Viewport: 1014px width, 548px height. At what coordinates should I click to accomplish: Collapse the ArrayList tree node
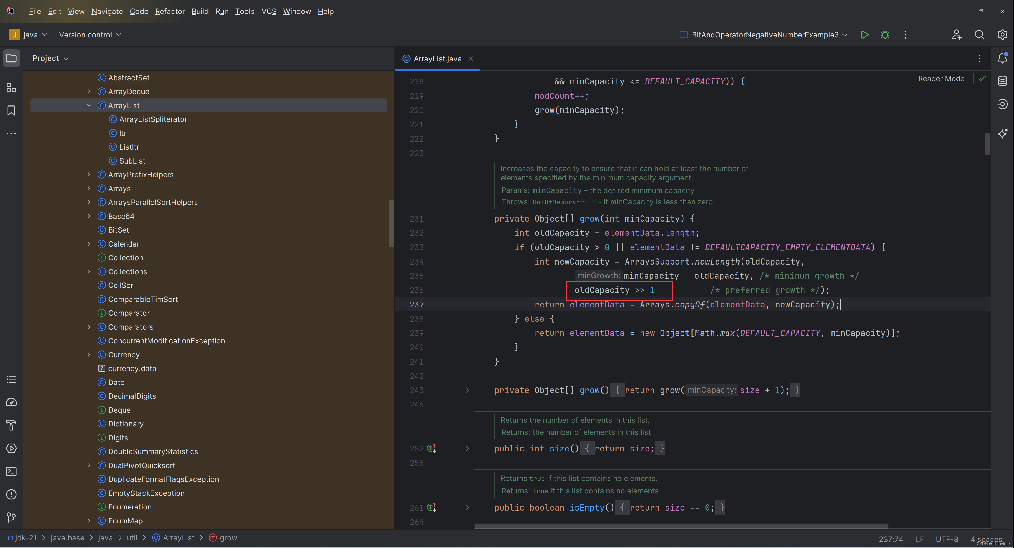(x=89, y=105)
